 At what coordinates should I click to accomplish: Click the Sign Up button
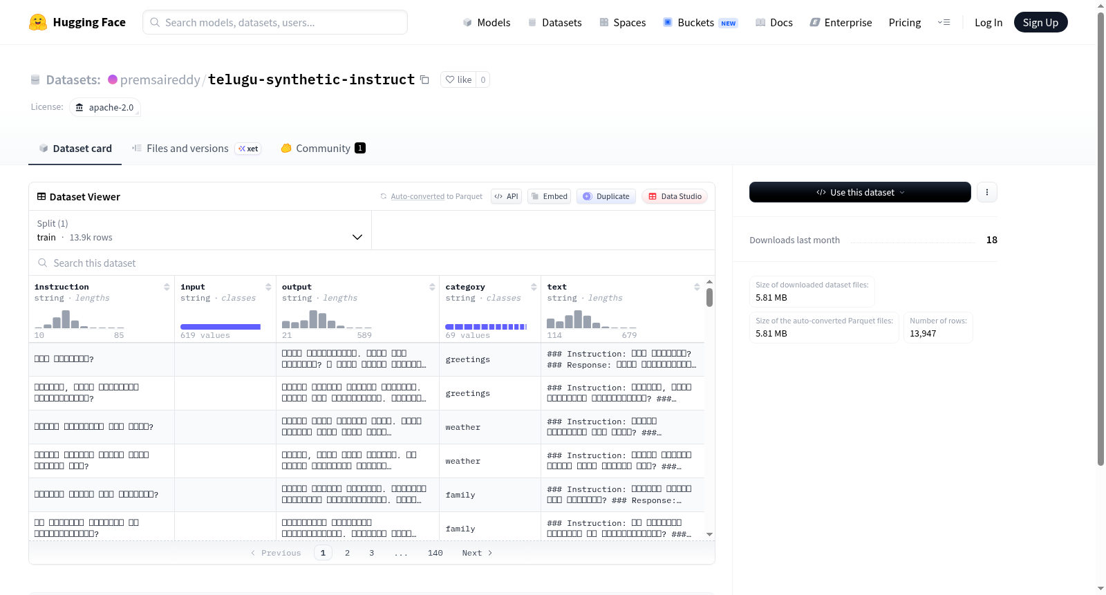pyautogui.click(x=1040, y=23)
